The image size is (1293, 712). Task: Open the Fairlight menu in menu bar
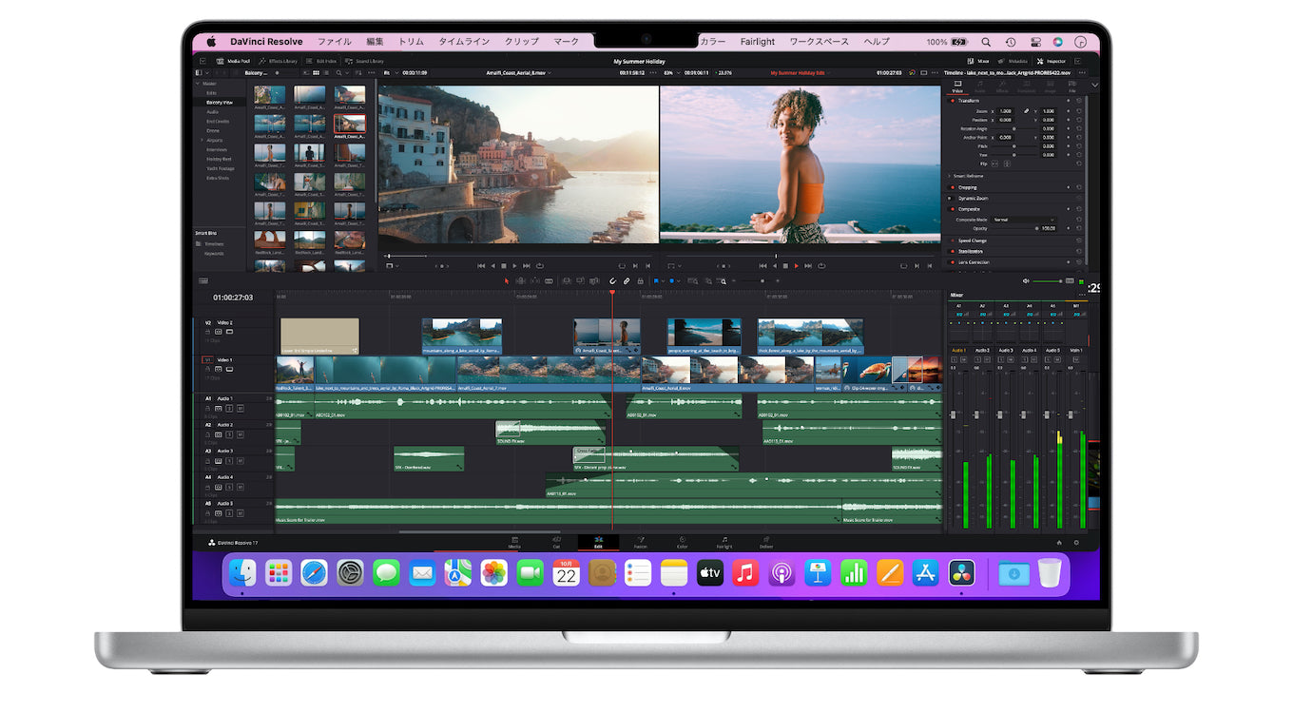[x=757, y=42]
